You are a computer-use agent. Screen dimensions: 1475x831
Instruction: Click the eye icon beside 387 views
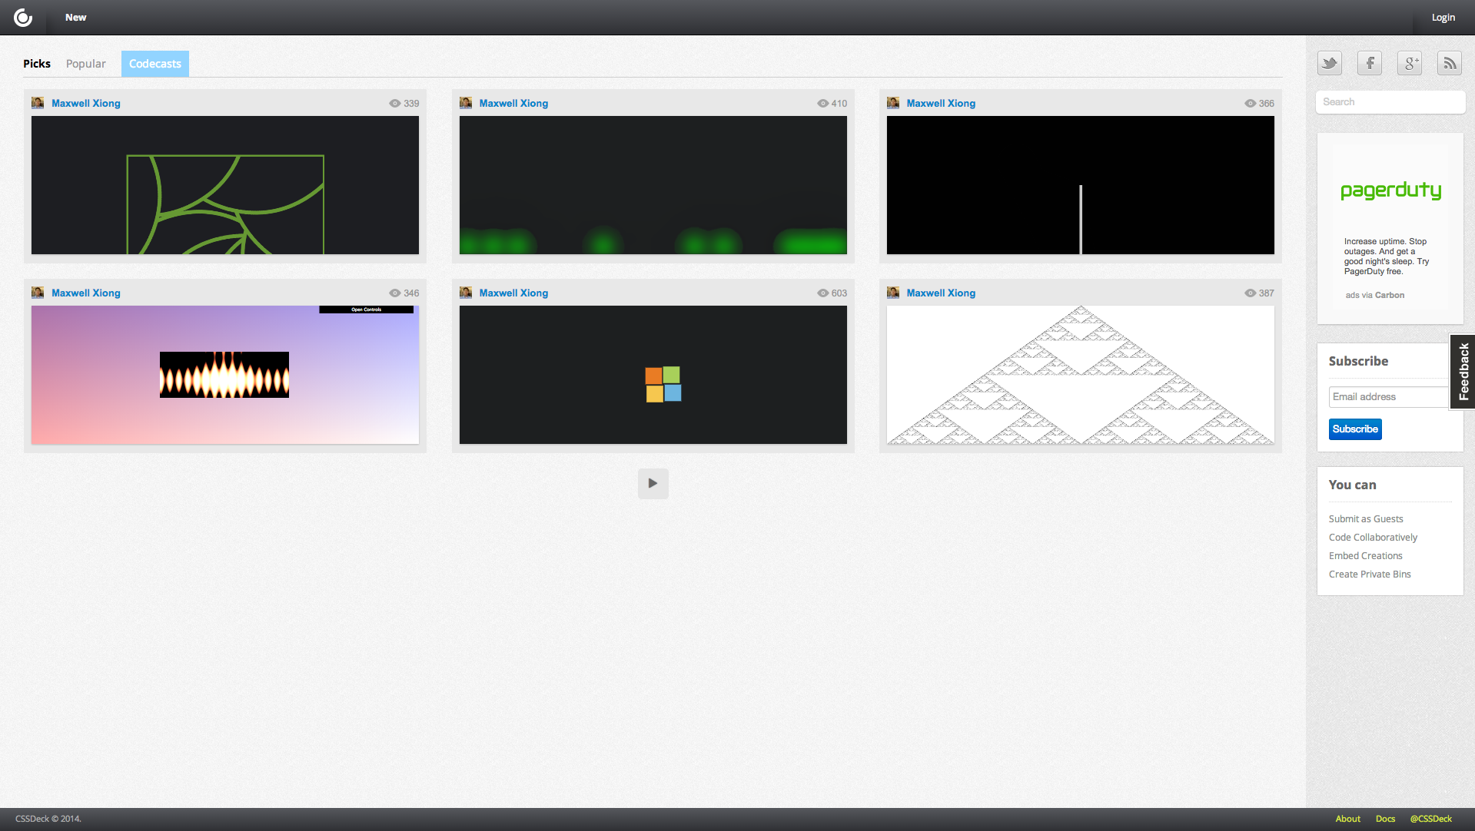pos(1251,293)
